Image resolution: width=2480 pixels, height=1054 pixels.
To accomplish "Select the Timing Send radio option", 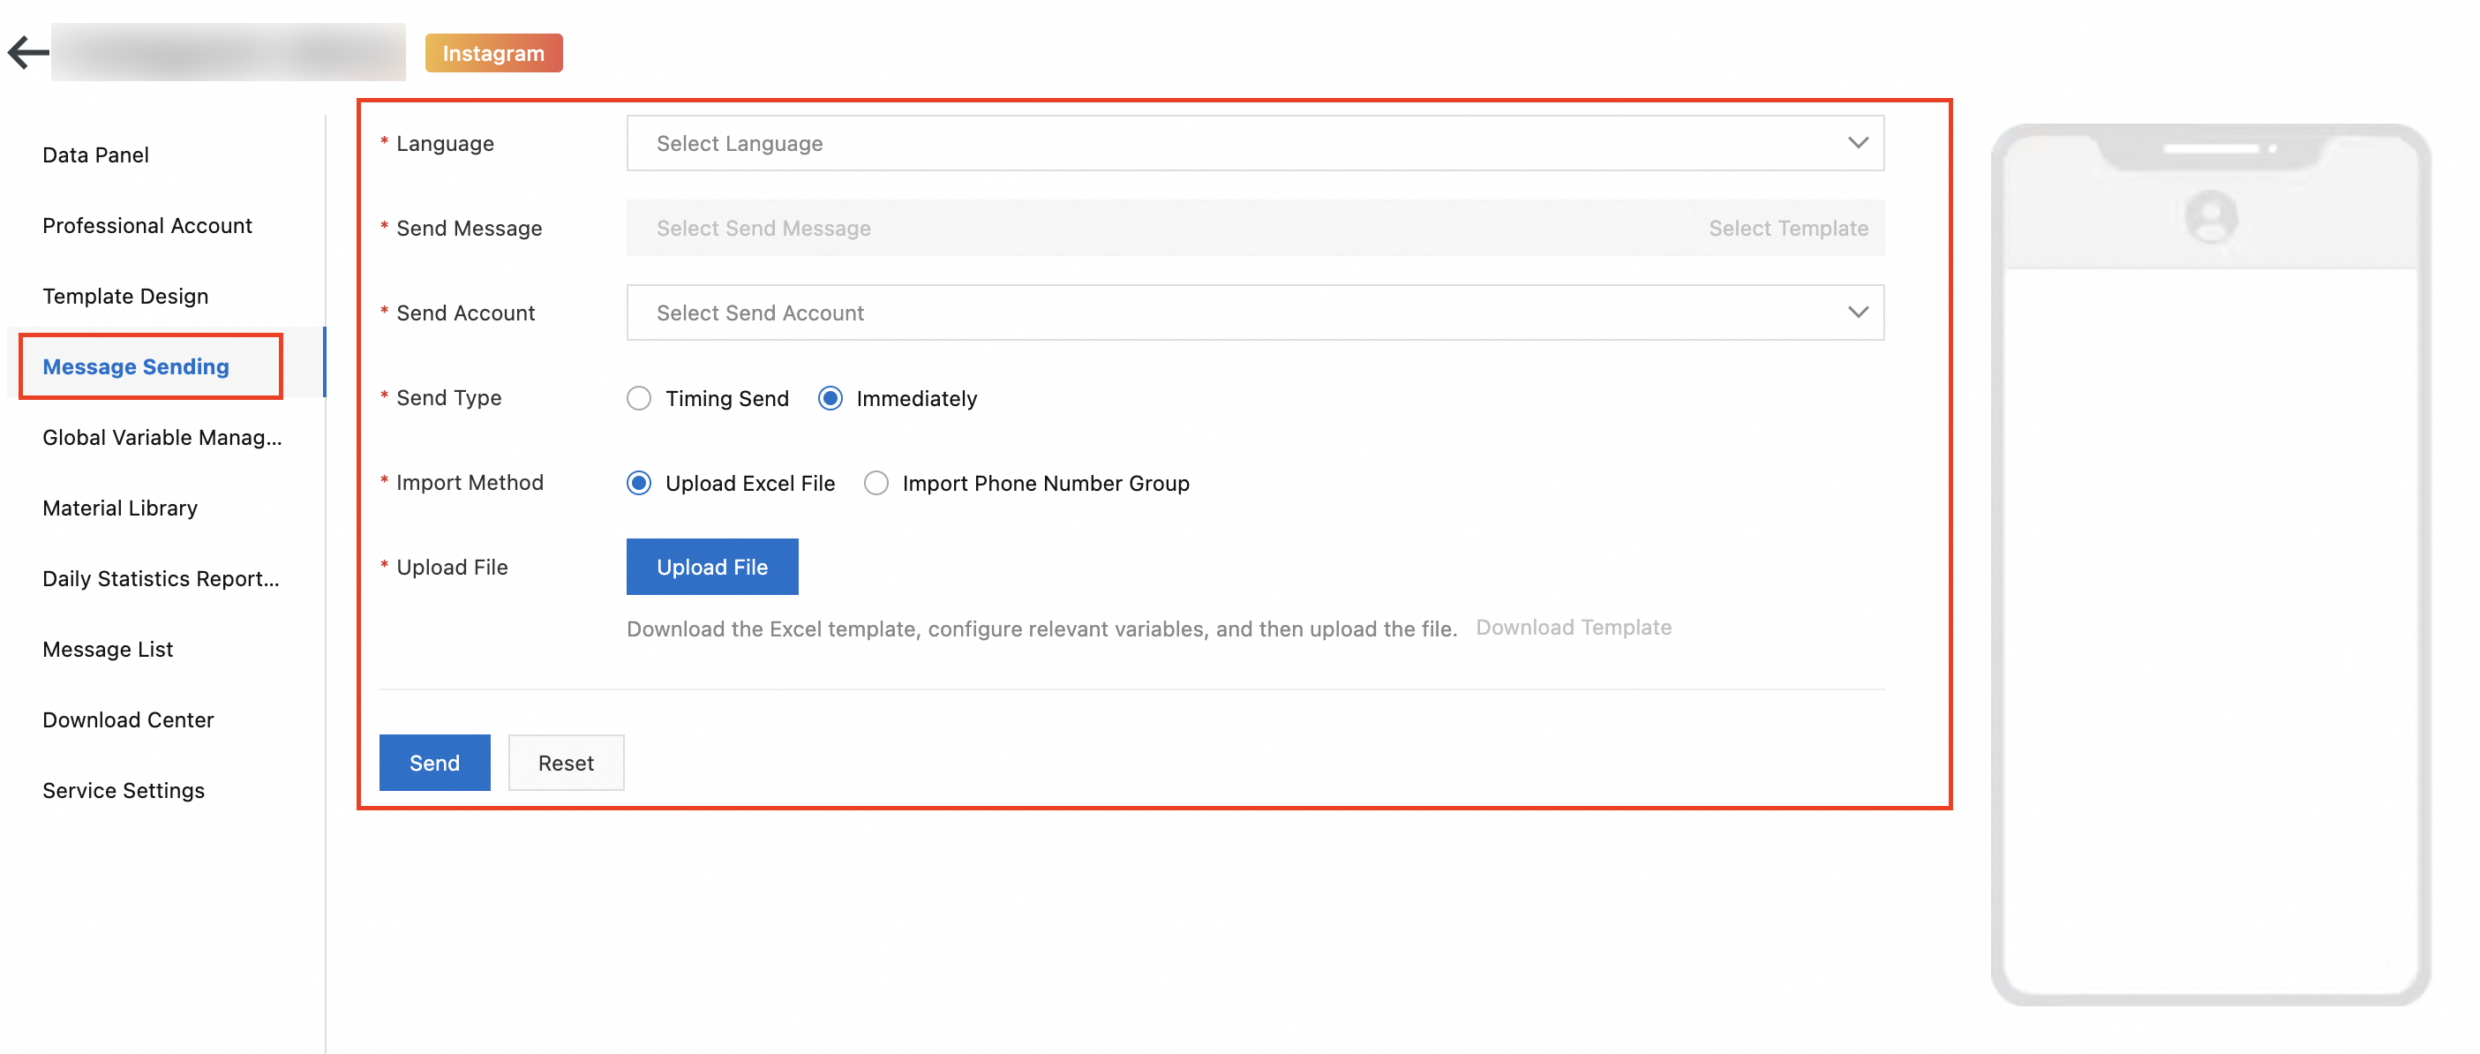I will pos(639,398).
